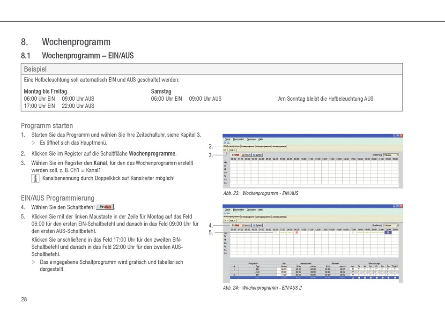
Task: Click the save disk icon in Abb. 23
Action: [225, 142]
